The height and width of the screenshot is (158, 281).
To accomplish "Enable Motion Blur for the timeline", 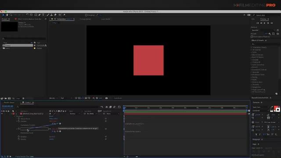I will pos(114,107).
